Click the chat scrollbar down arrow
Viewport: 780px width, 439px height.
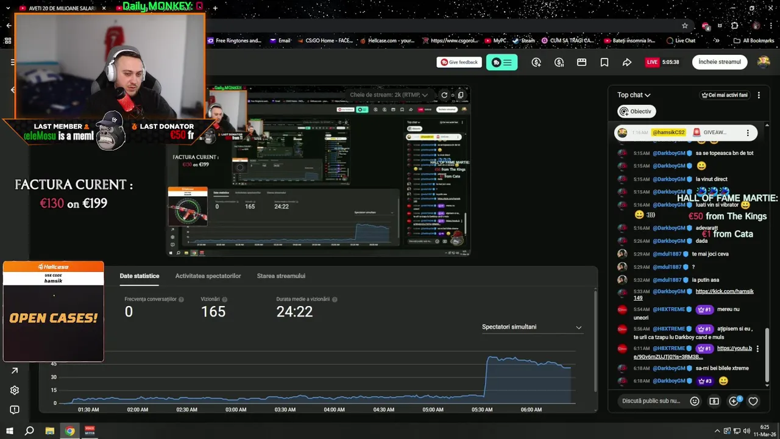pyautogui.click(x=767, y=385)
